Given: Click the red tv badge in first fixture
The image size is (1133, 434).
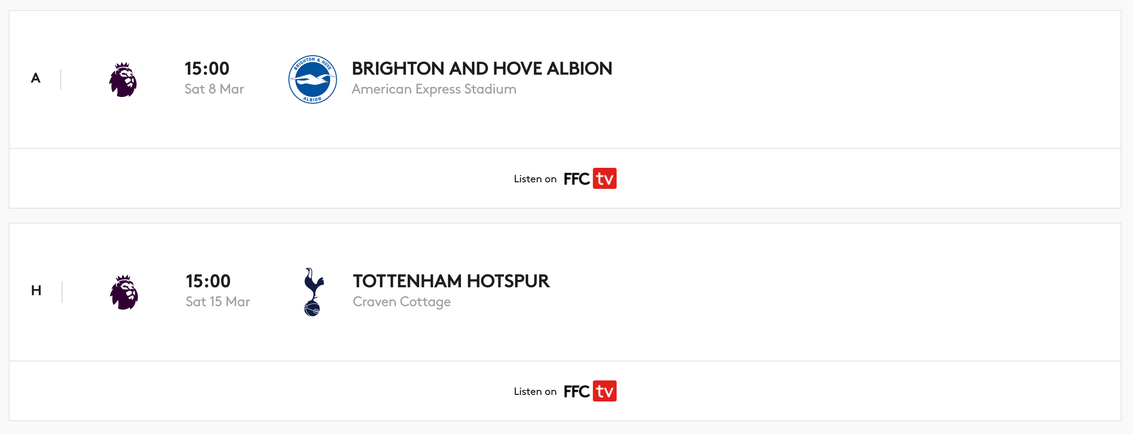Looking at the screenshot, I should [605, 178].
